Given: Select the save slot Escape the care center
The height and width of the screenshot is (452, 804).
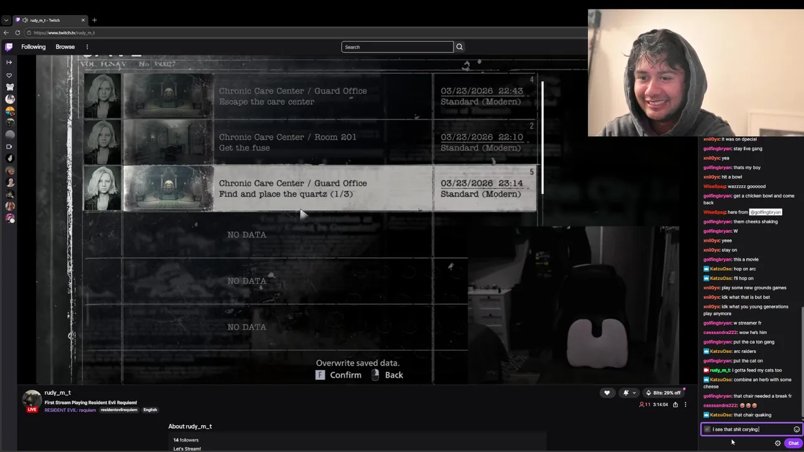Looking at the screenshot, I should (310, 96).
